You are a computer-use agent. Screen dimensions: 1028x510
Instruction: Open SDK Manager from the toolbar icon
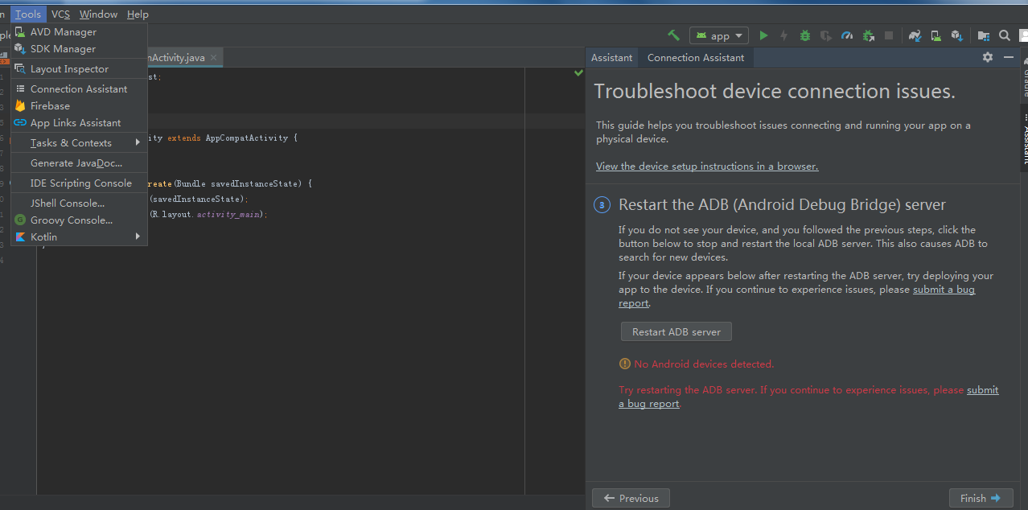[957, 35]
